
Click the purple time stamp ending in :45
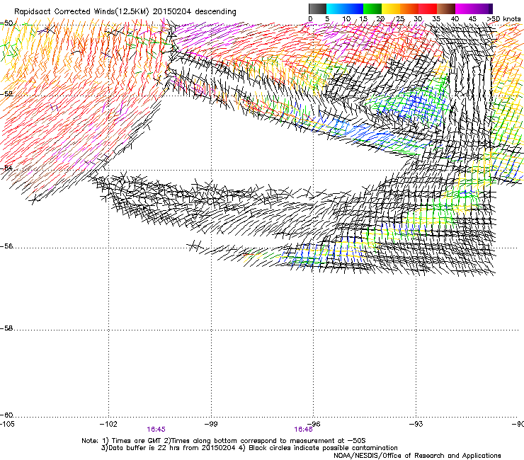click(x=156, y=430)
